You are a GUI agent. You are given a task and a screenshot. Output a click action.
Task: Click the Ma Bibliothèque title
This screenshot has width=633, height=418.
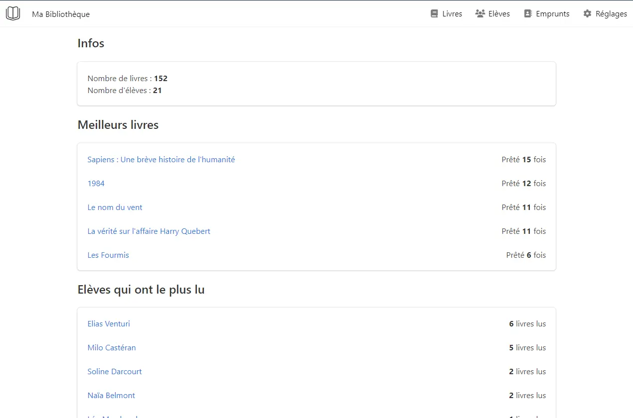[61, 14]
